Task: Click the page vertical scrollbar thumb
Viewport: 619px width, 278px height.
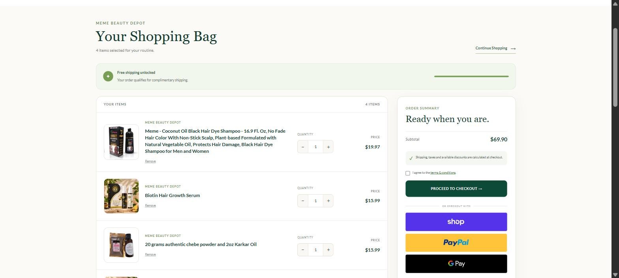Action: click(x=615, y=67)
